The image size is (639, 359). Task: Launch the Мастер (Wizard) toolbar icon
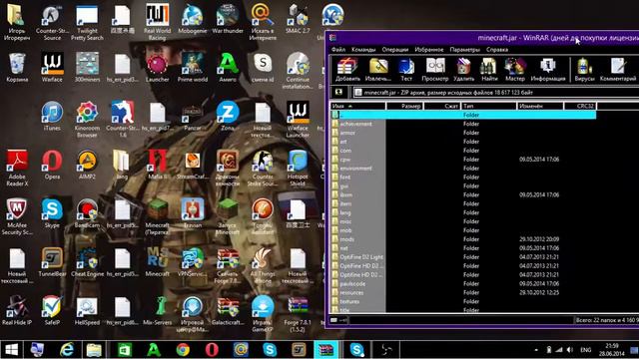pyautogui.click(x=515, y=69)
